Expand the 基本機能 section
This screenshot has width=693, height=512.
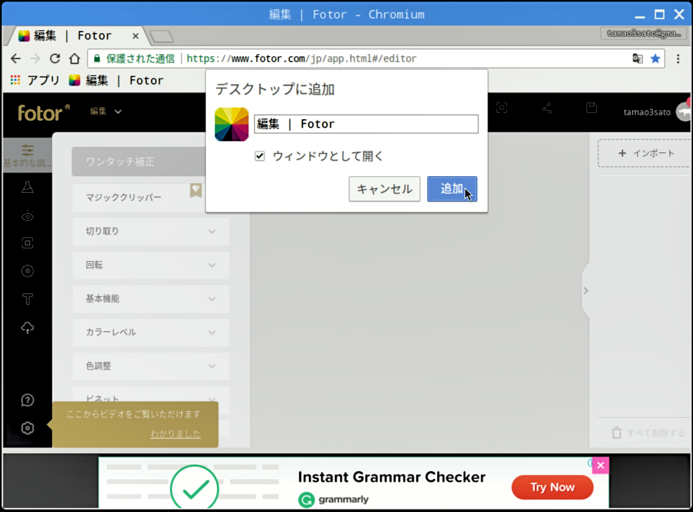coord(151,299)
